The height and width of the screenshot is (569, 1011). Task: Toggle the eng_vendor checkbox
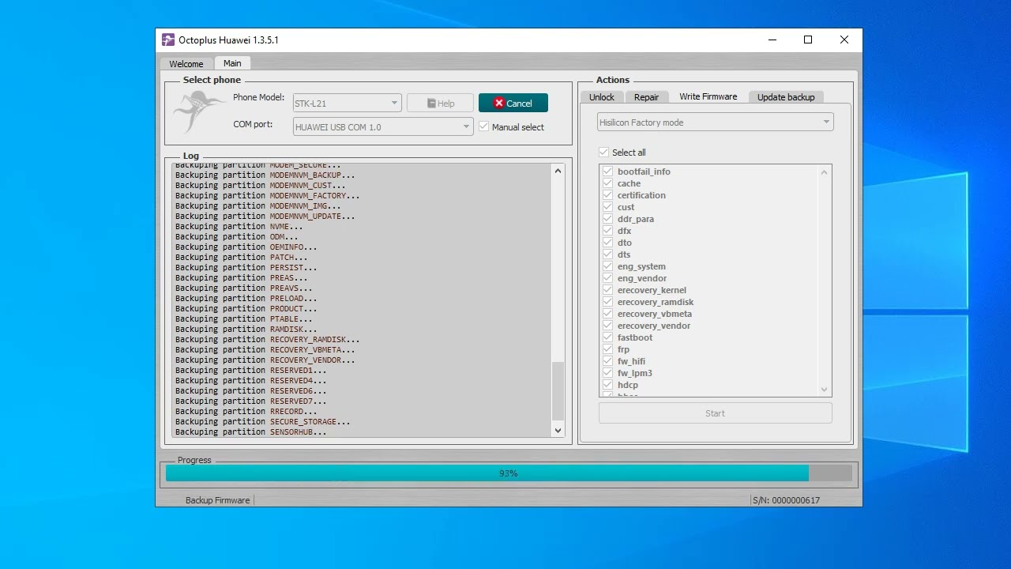click(x=607, y=278)
